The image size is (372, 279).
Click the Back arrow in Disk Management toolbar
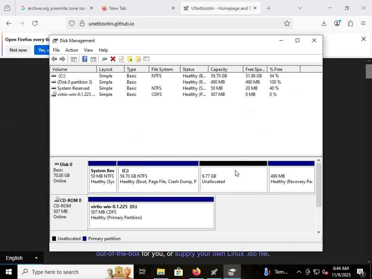(54, 59)
